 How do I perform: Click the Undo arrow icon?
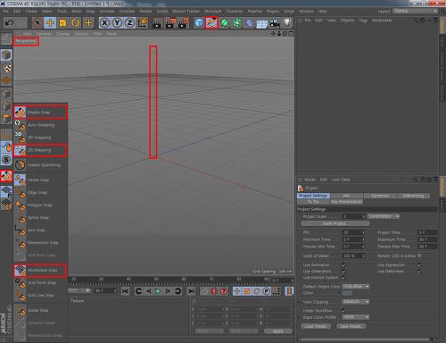(10, 22)
